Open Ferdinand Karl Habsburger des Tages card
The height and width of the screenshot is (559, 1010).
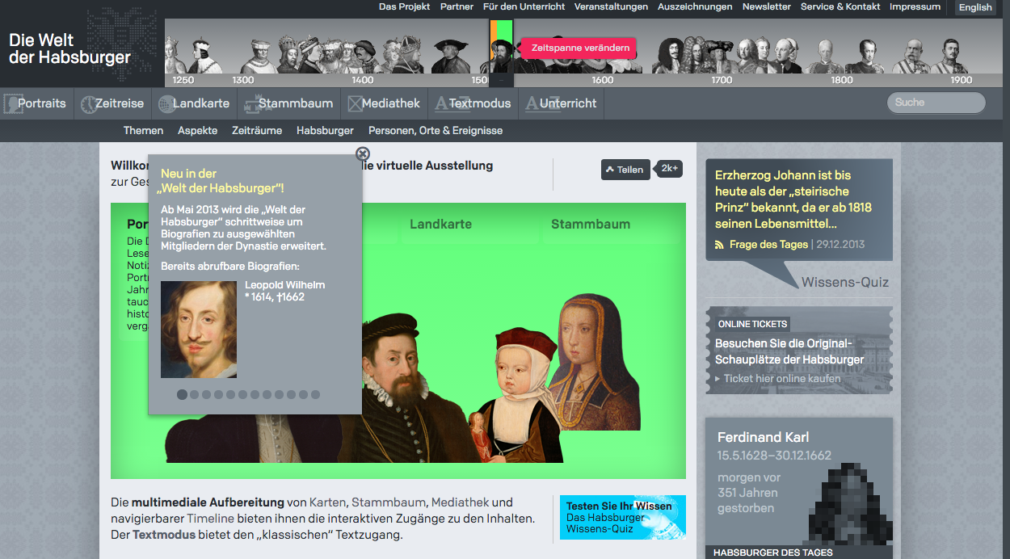[x=799, y=488]
